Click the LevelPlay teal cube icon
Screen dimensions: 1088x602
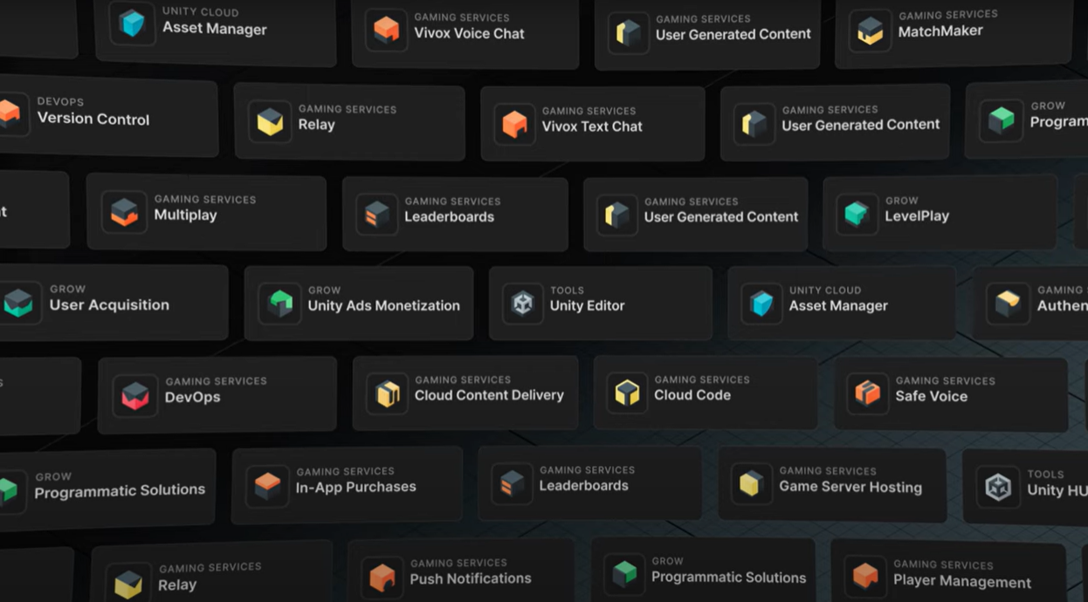(x=857, y=213)
